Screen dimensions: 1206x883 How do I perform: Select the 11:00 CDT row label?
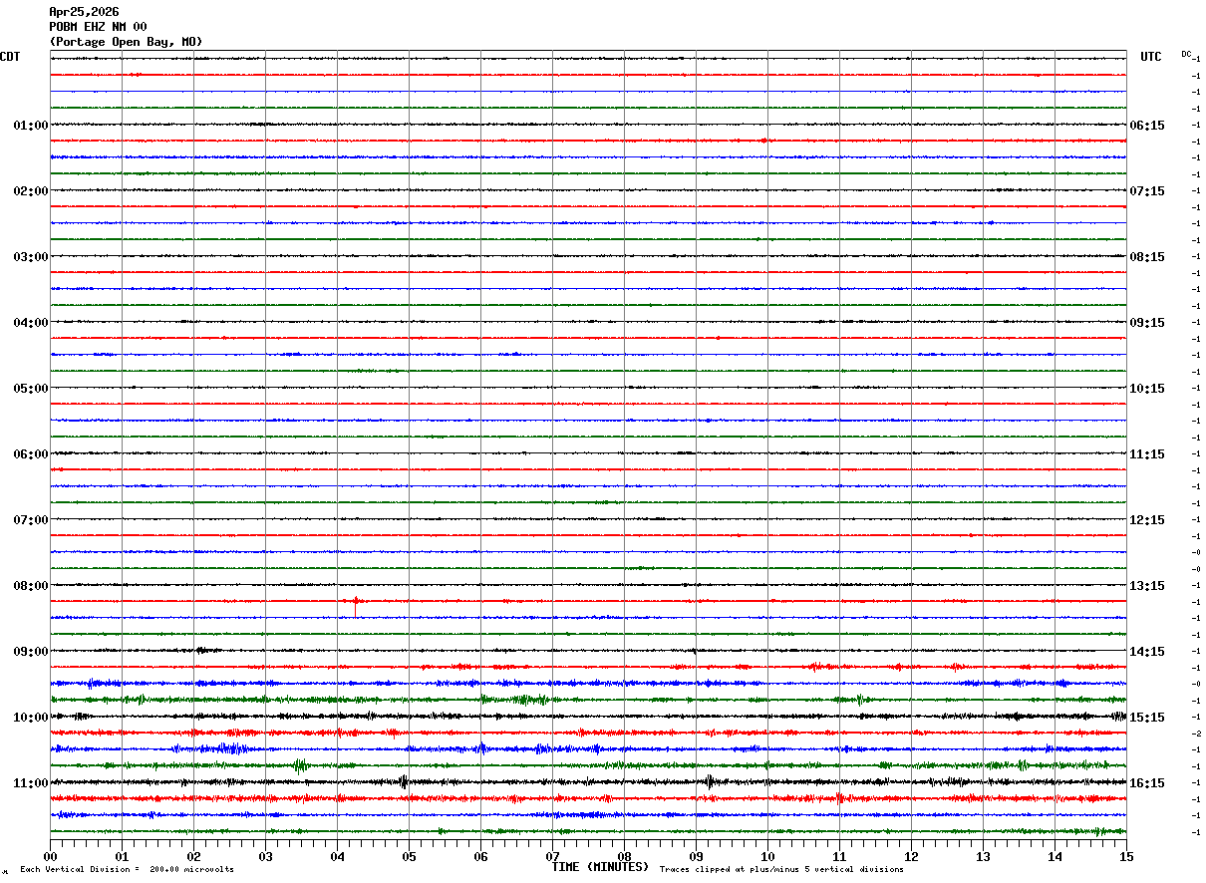tap(31, 783)
